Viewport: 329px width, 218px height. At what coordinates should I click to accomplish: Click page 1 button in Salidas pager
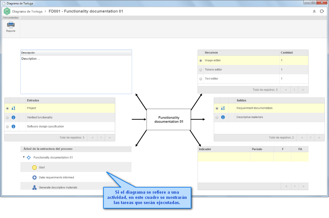(311, 138)
